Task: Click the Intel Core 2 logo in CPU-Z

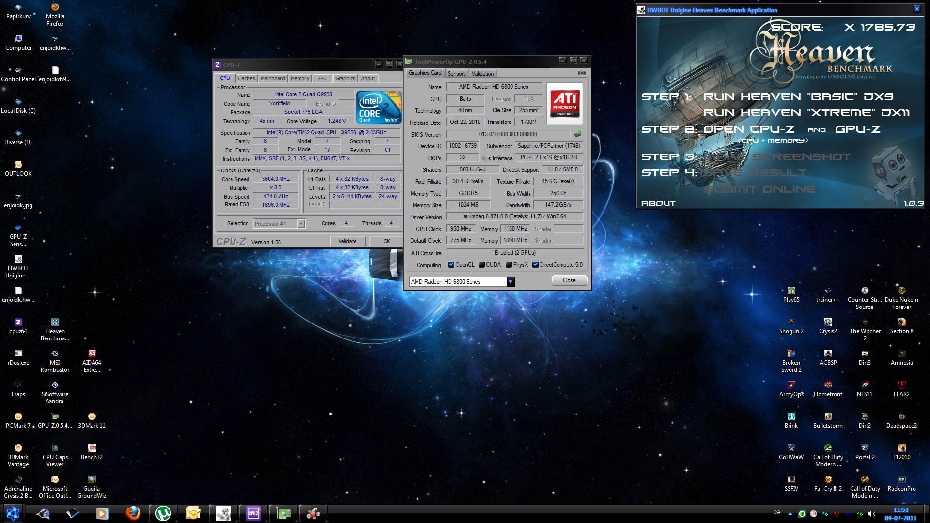Action: coord(379,107)
